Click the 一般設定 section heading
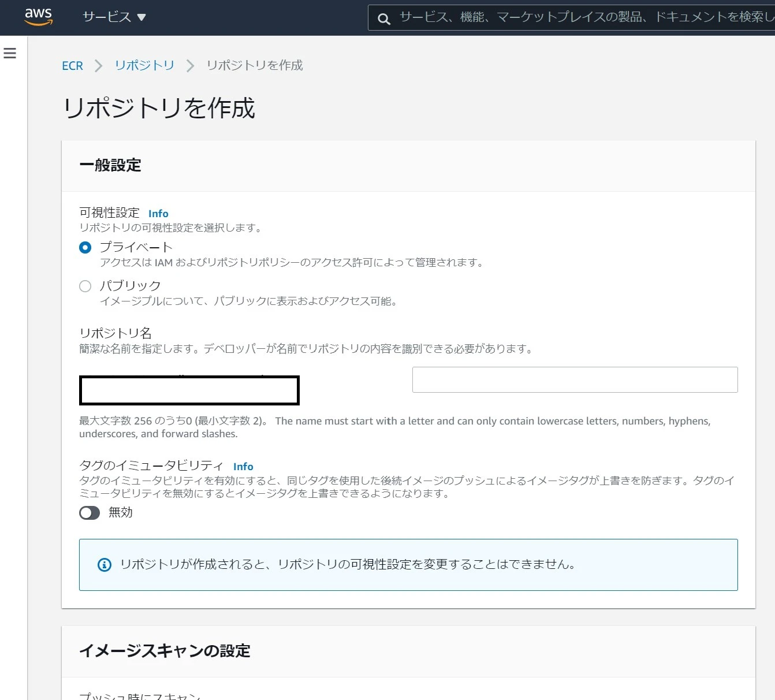 110,165
